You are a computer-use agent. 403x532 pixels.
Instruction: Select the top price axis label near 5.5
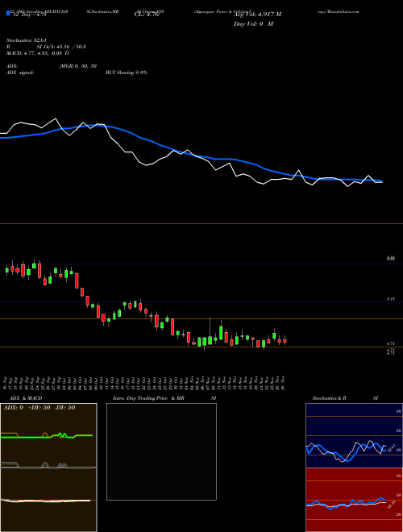391,259
